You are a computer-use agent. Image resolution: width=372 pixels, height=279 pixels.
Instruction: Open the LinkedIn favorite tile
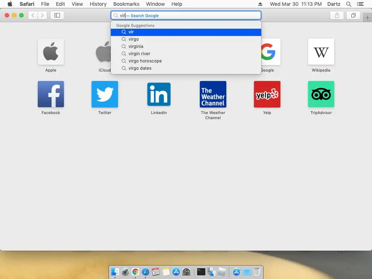(x=159, y=94)
